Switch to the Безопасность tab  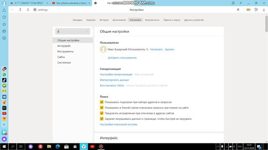point(152,20)
